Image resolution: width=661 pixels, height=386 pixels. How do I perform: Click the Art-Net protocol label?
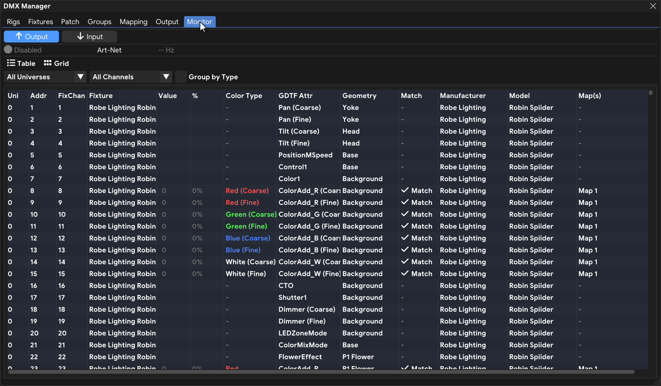click(x=109, y=50)
